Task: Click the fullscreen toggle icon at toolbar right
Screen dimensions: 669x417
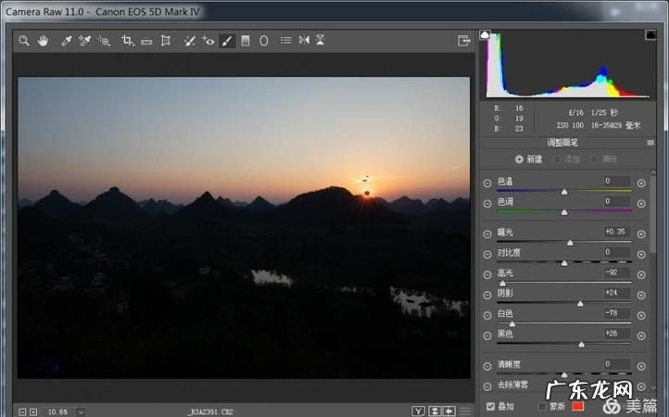Action: (464, 41)
